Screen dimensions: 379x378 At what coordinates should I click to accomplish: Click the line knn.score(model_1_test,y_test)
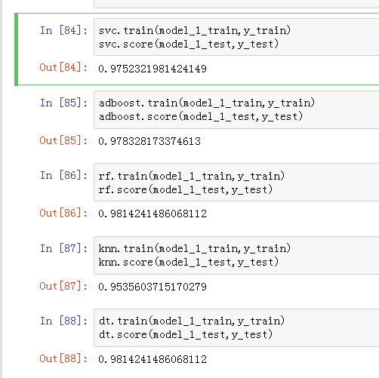[x=189, y=263]
